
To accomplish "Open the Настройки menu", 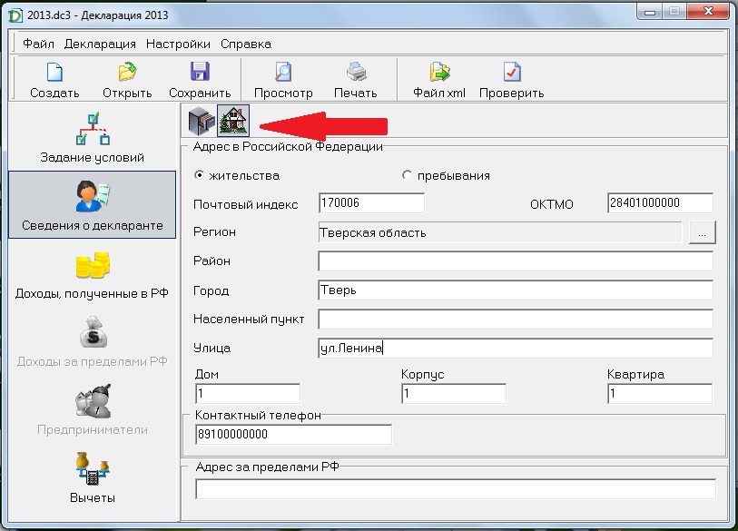I will point(178,44).
